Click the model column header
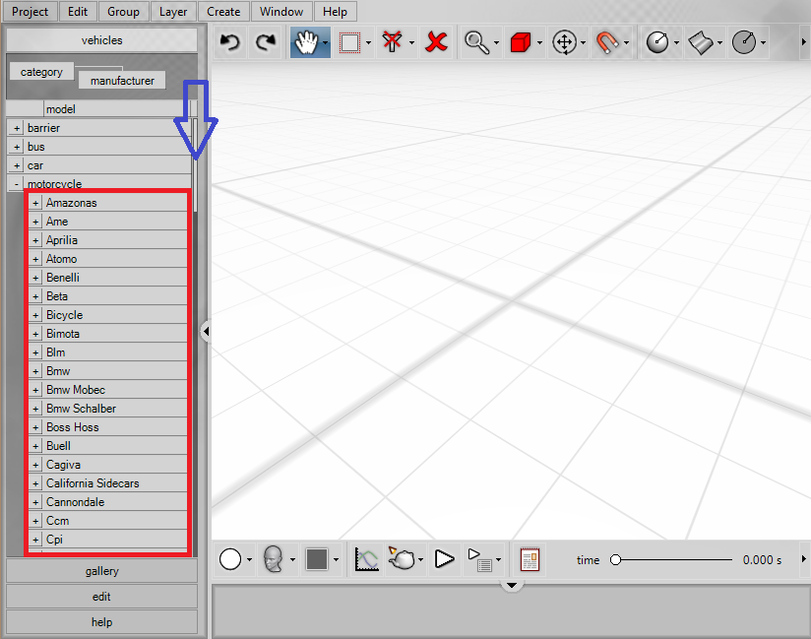 [x=117, y=109]
